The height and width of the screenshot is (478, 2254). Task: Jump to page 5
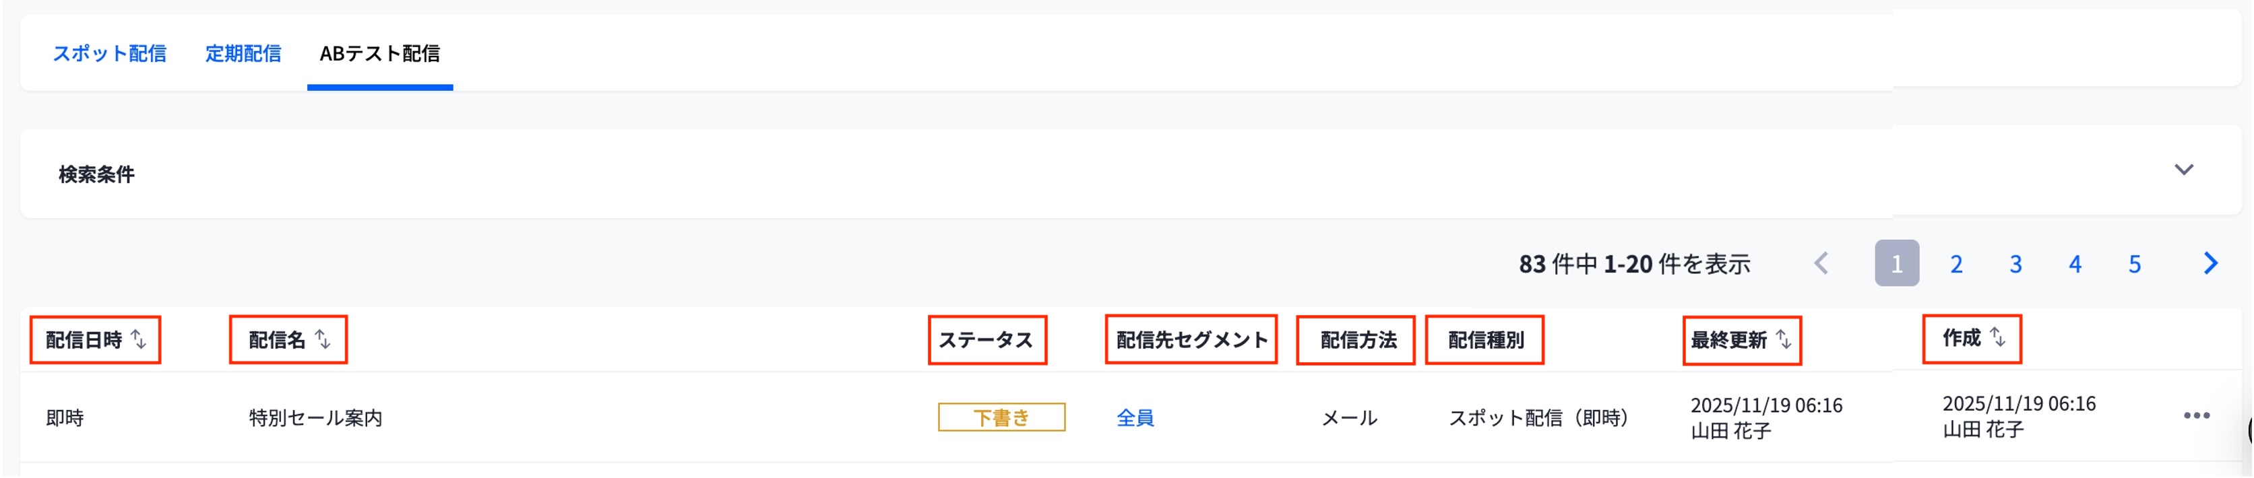coord(2135,264)
